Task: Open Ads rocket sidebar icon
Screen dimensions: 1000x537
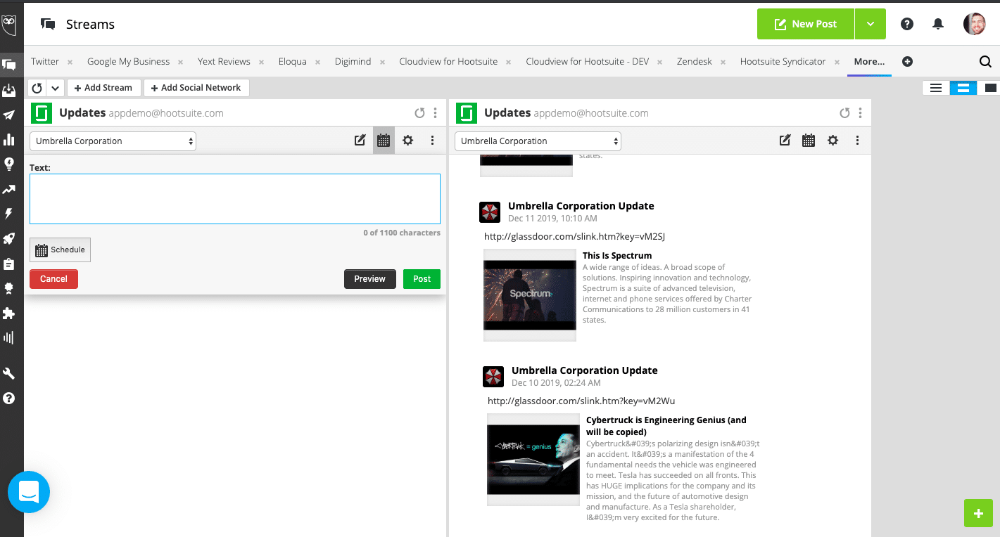Action: pyautogui.click(x=9, y=238)
